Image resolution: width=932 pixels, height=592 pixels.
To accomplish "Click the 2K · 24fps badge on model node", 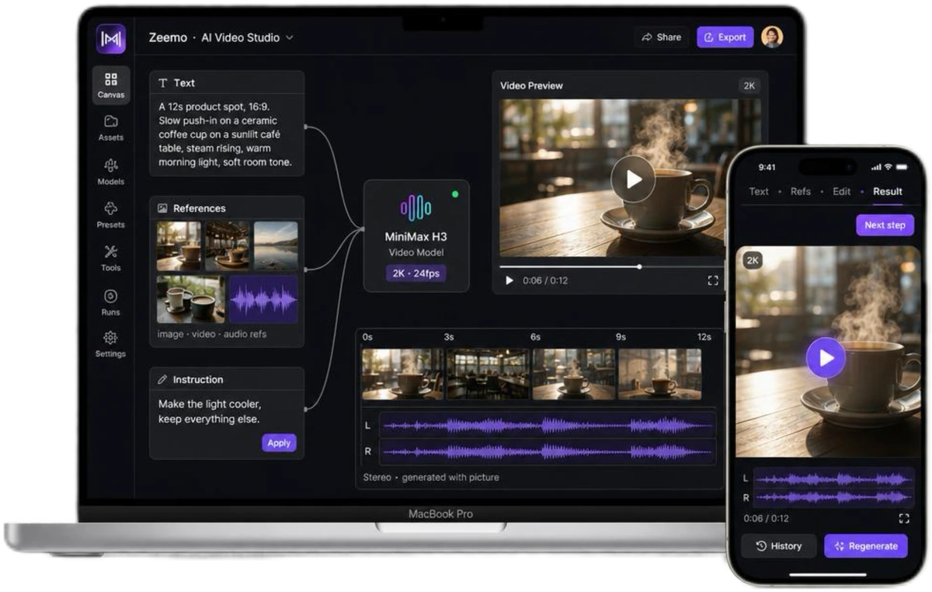I will 416,273.
